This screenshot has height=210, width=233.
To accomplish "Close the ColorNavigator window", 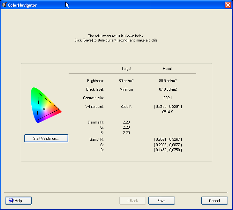I will 228,5.
